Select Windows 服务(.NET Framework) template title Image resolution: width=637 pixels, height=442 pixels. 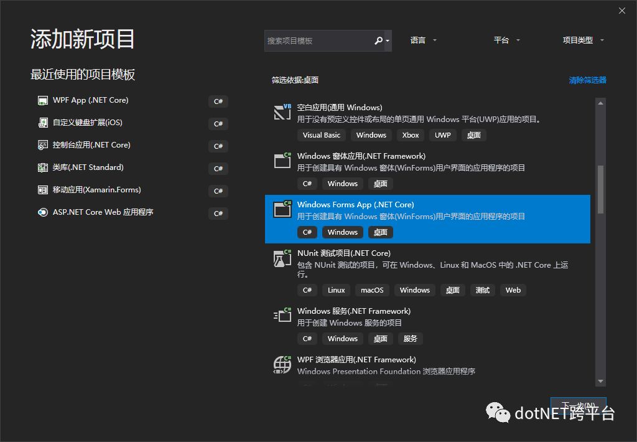(354, 311)
